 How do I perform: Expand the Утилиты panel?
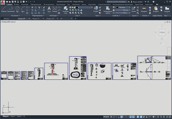[145, 16]
